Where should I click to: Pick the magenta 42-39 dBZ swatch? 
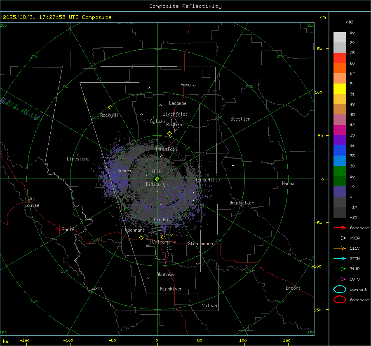[340, 130]
